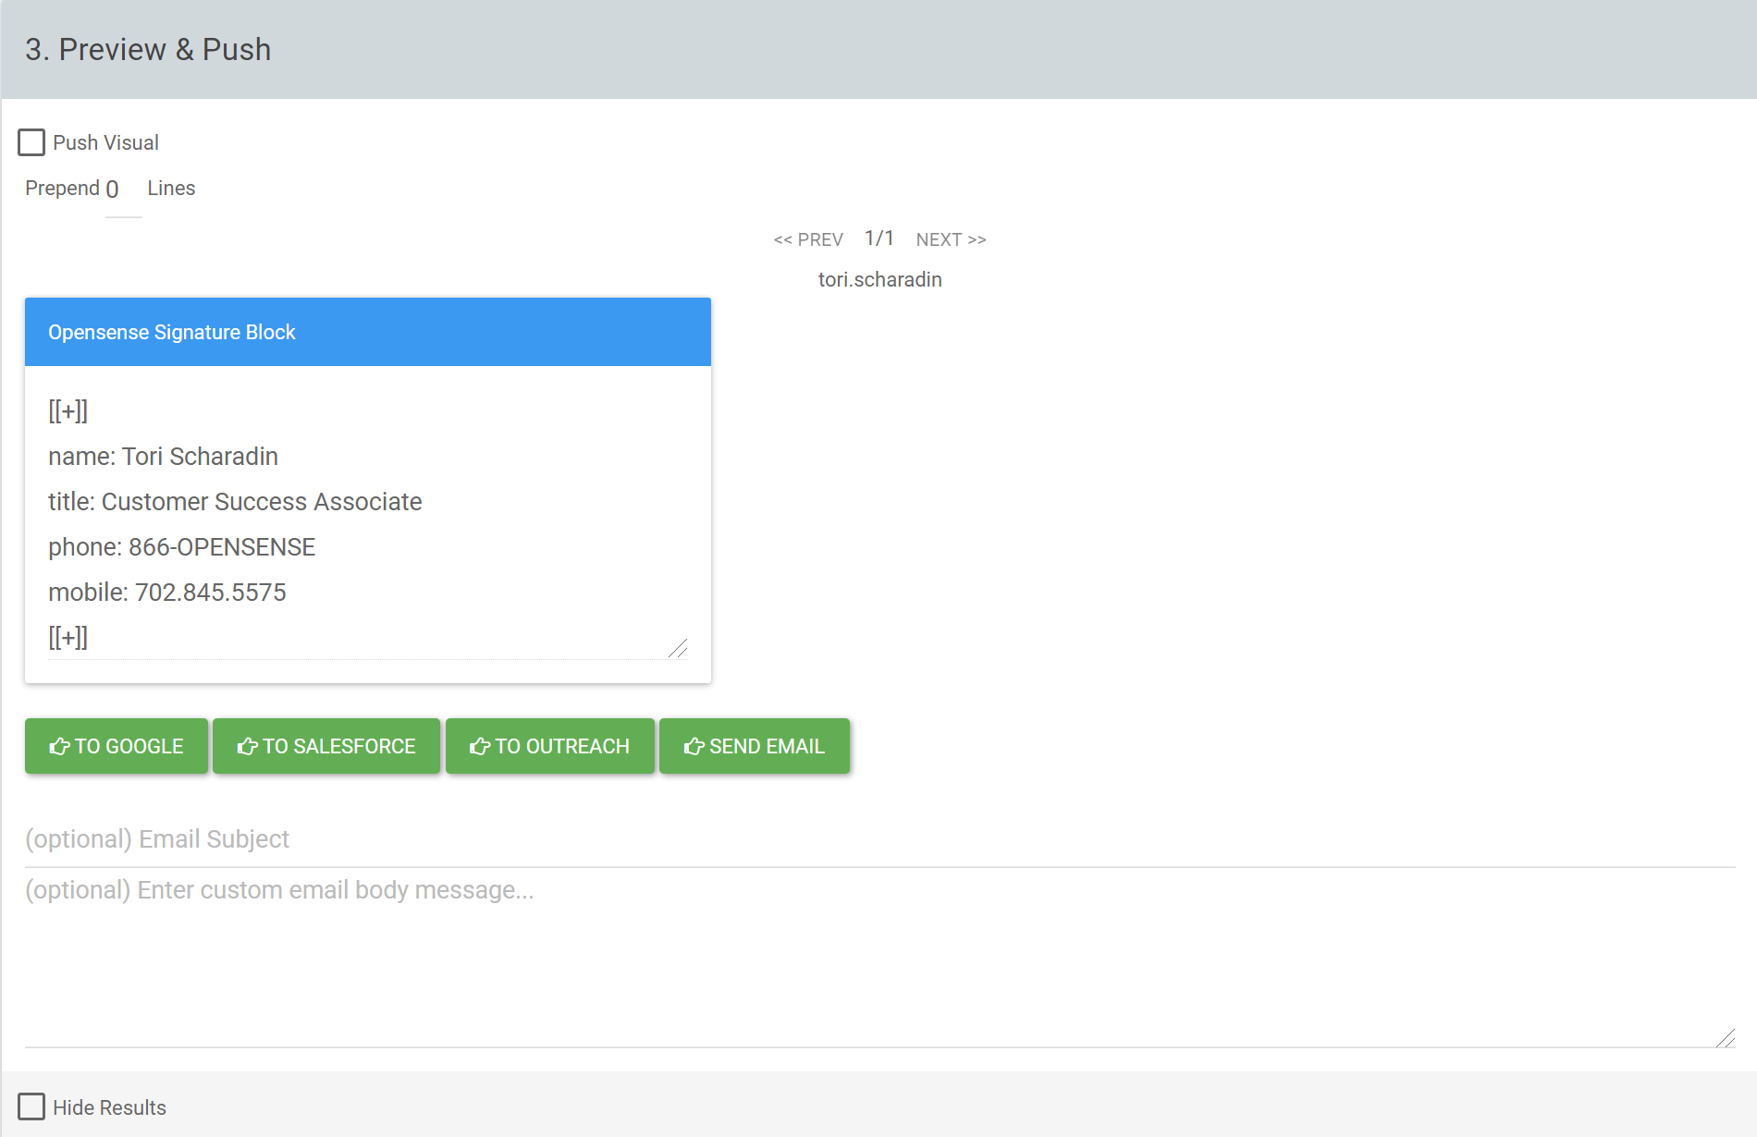Go to next preview with NEXT >>
1757x1137 pixels.
[951, 239]
